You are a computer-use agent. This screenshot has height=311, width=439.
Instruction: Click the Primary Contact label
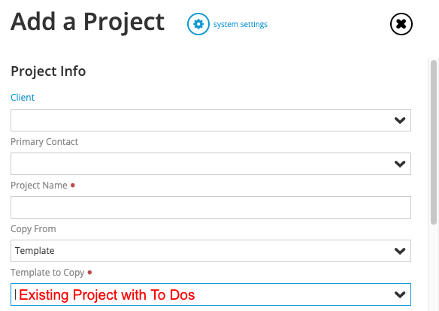[x=44, y=142]
